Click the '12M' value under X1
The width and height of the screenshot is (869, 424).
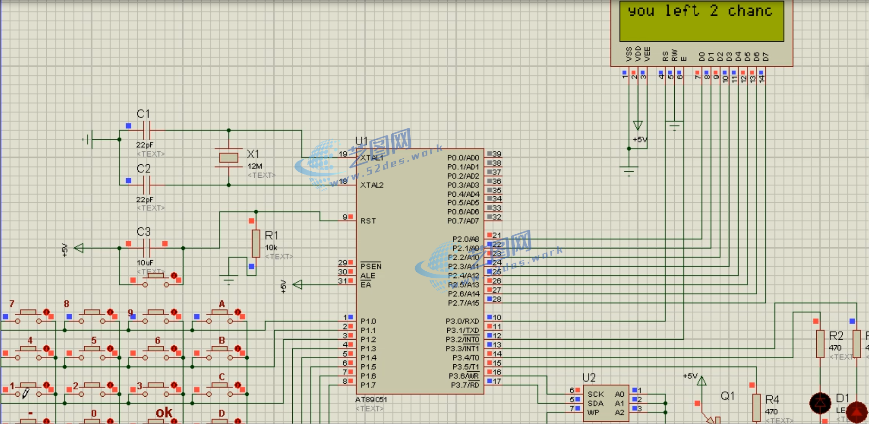(x=255, y=166)
